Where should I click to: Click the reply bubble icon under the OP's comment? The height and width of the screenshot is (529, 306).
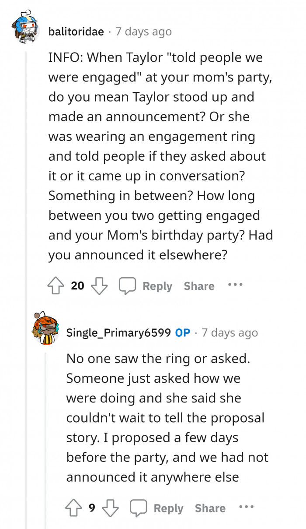pos(139,508)
